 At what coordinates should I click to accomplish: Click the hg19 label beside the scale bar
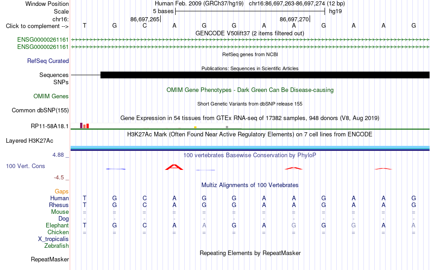tap(335, 11)
